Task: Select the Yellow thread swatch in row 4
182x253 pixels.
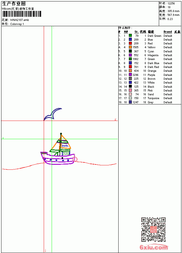Action: point(130,47)
